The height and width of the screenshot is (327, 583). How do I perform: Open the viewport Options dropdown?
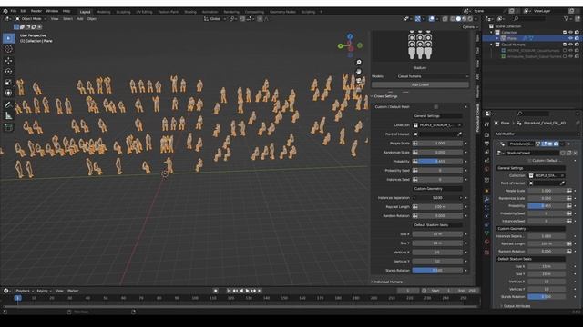coord(470,27)
